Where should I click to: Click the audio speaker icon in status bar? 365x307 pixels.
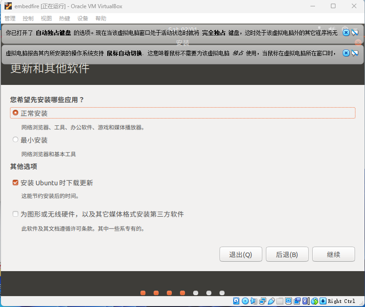point(254,301)
